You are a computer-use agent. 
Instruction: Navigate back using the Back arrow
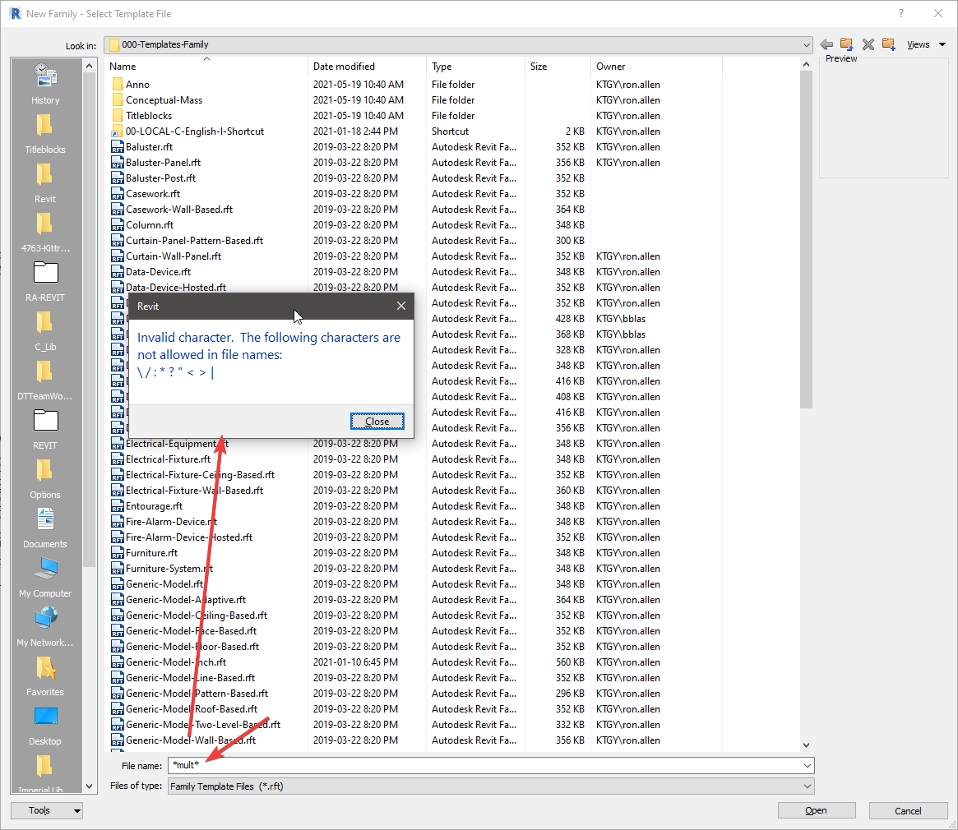[x=826, y=44]
